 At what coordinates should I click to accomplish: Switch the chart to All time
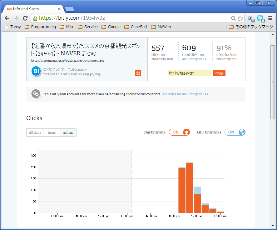tap(35, 132)
